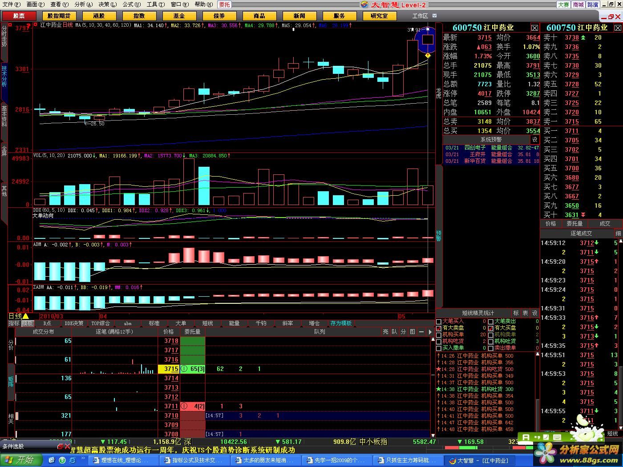Viewport: 623px width, 467px height.
Task: Click the 表 icon in 短线精灵统计 header
Action: click(525, 313)
